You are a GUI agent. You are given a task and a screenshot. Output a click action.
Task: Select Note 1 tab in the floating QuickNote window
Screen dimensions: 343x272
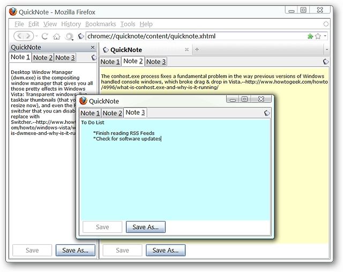point(90,113)
